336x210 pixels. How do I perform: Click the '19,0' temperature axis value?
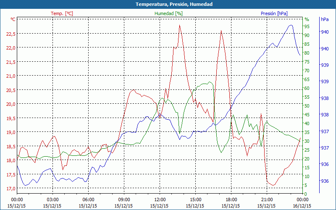tap(10, 132)
